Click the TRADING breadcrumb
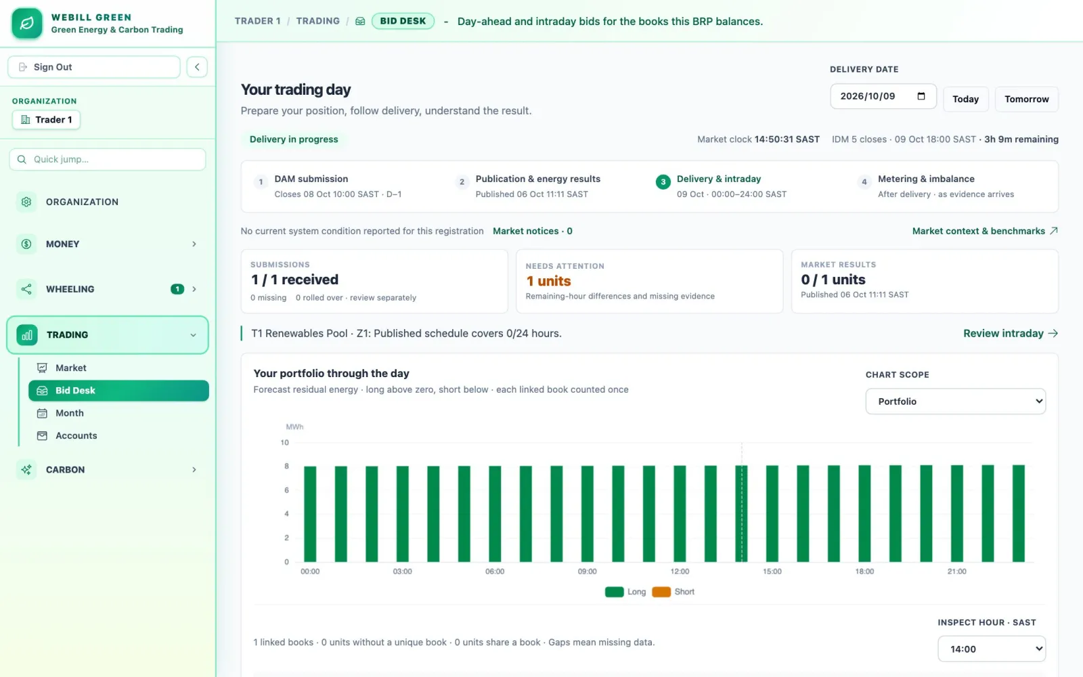Viewport: 1083px width, 677px height. 317,21
